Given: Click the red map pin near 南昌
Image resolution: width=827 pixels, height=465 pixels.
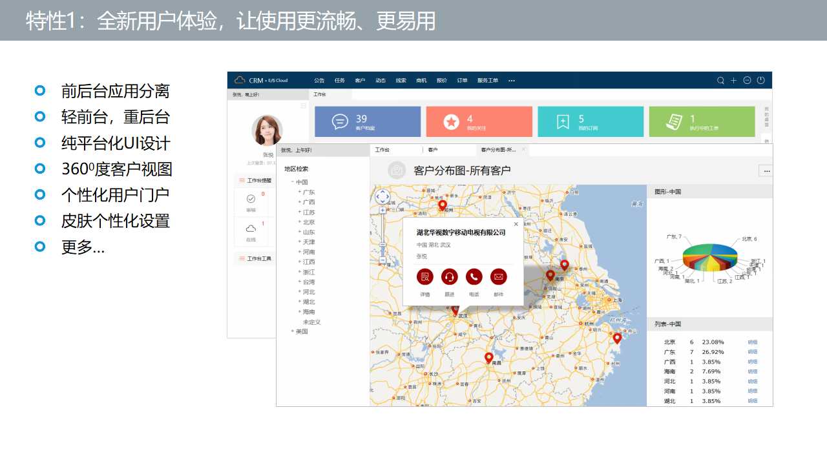Looking at the screenshot, I should click(489, 357).
